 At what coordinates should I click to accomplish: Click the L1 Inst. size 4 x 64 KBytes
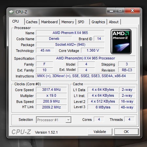click(103, 95)
